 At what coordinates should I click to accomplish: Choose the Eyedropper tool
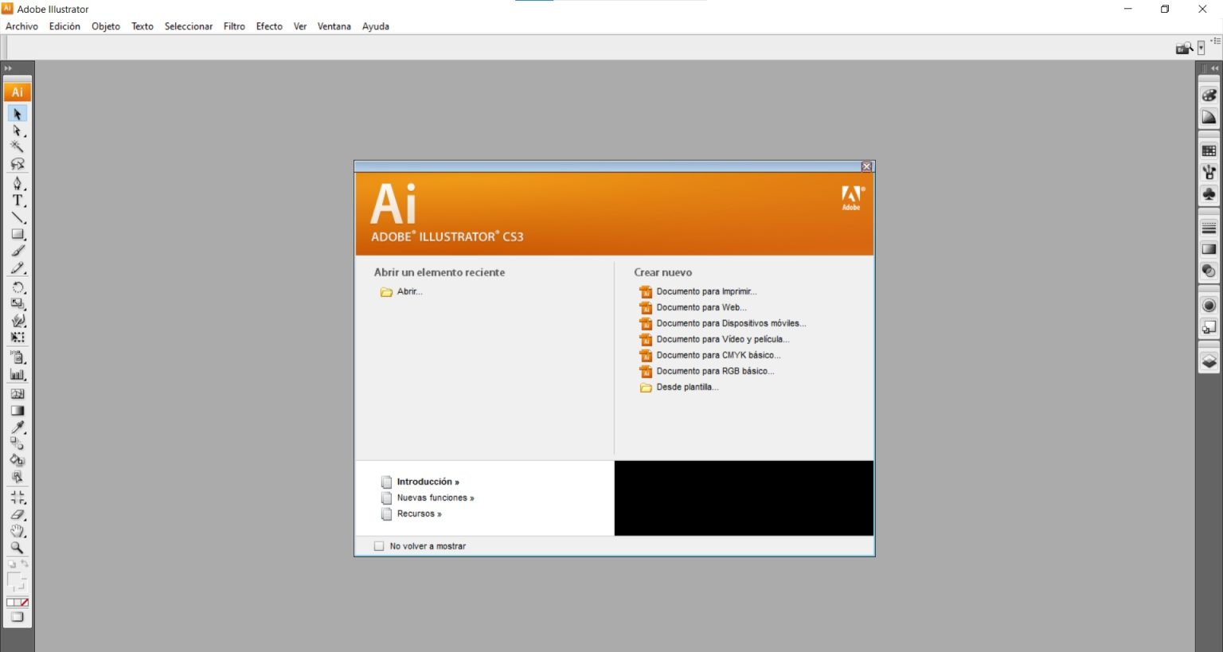coord(17,428)
